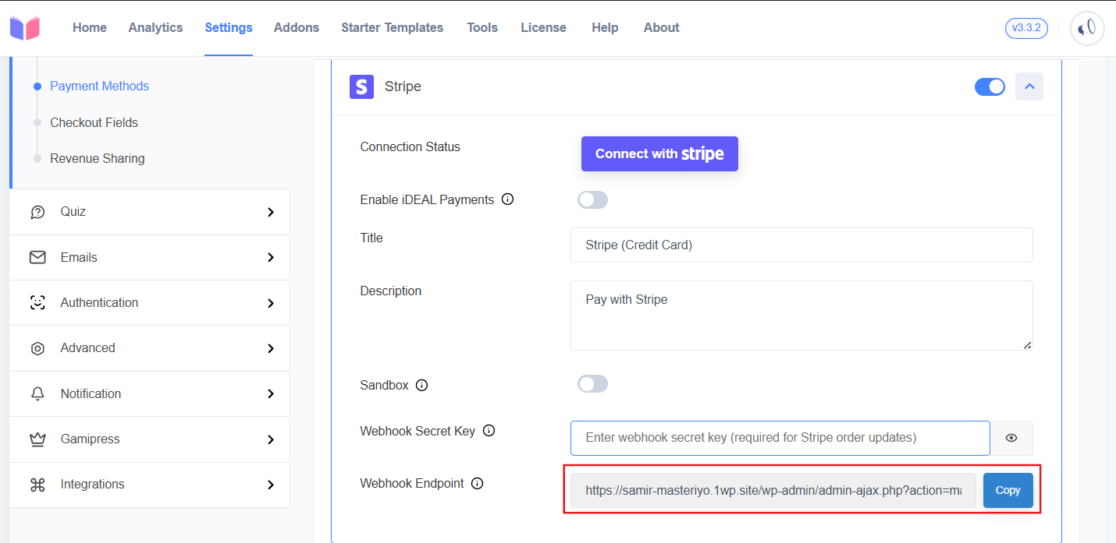1116x543 pixels.
Task: Click info icon beside Webhook Endpoint
Action: [478, 483]
